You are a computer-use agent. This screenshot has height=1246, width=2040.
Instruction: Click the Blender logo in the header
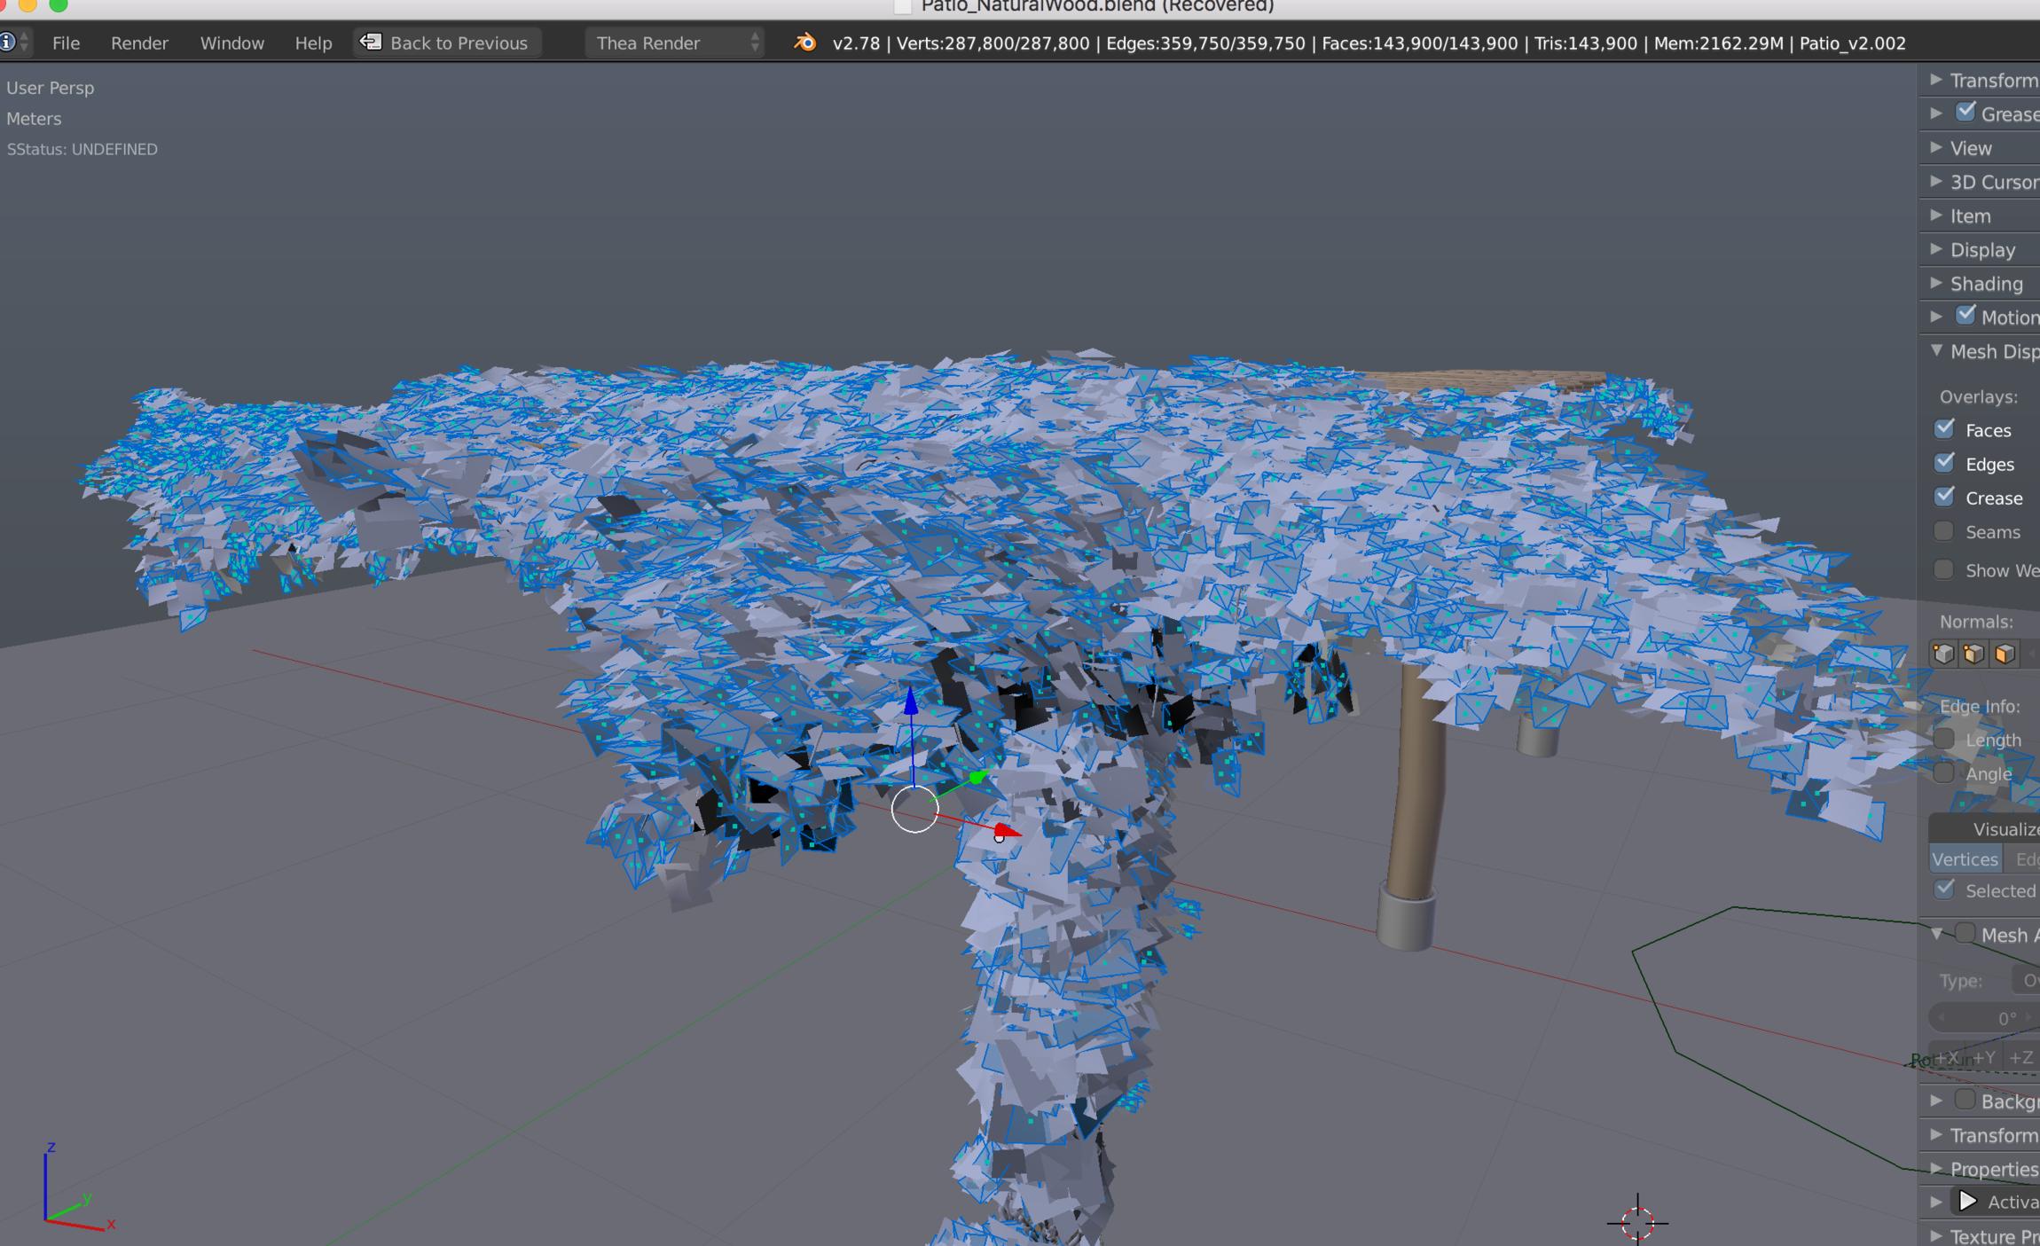804,42
